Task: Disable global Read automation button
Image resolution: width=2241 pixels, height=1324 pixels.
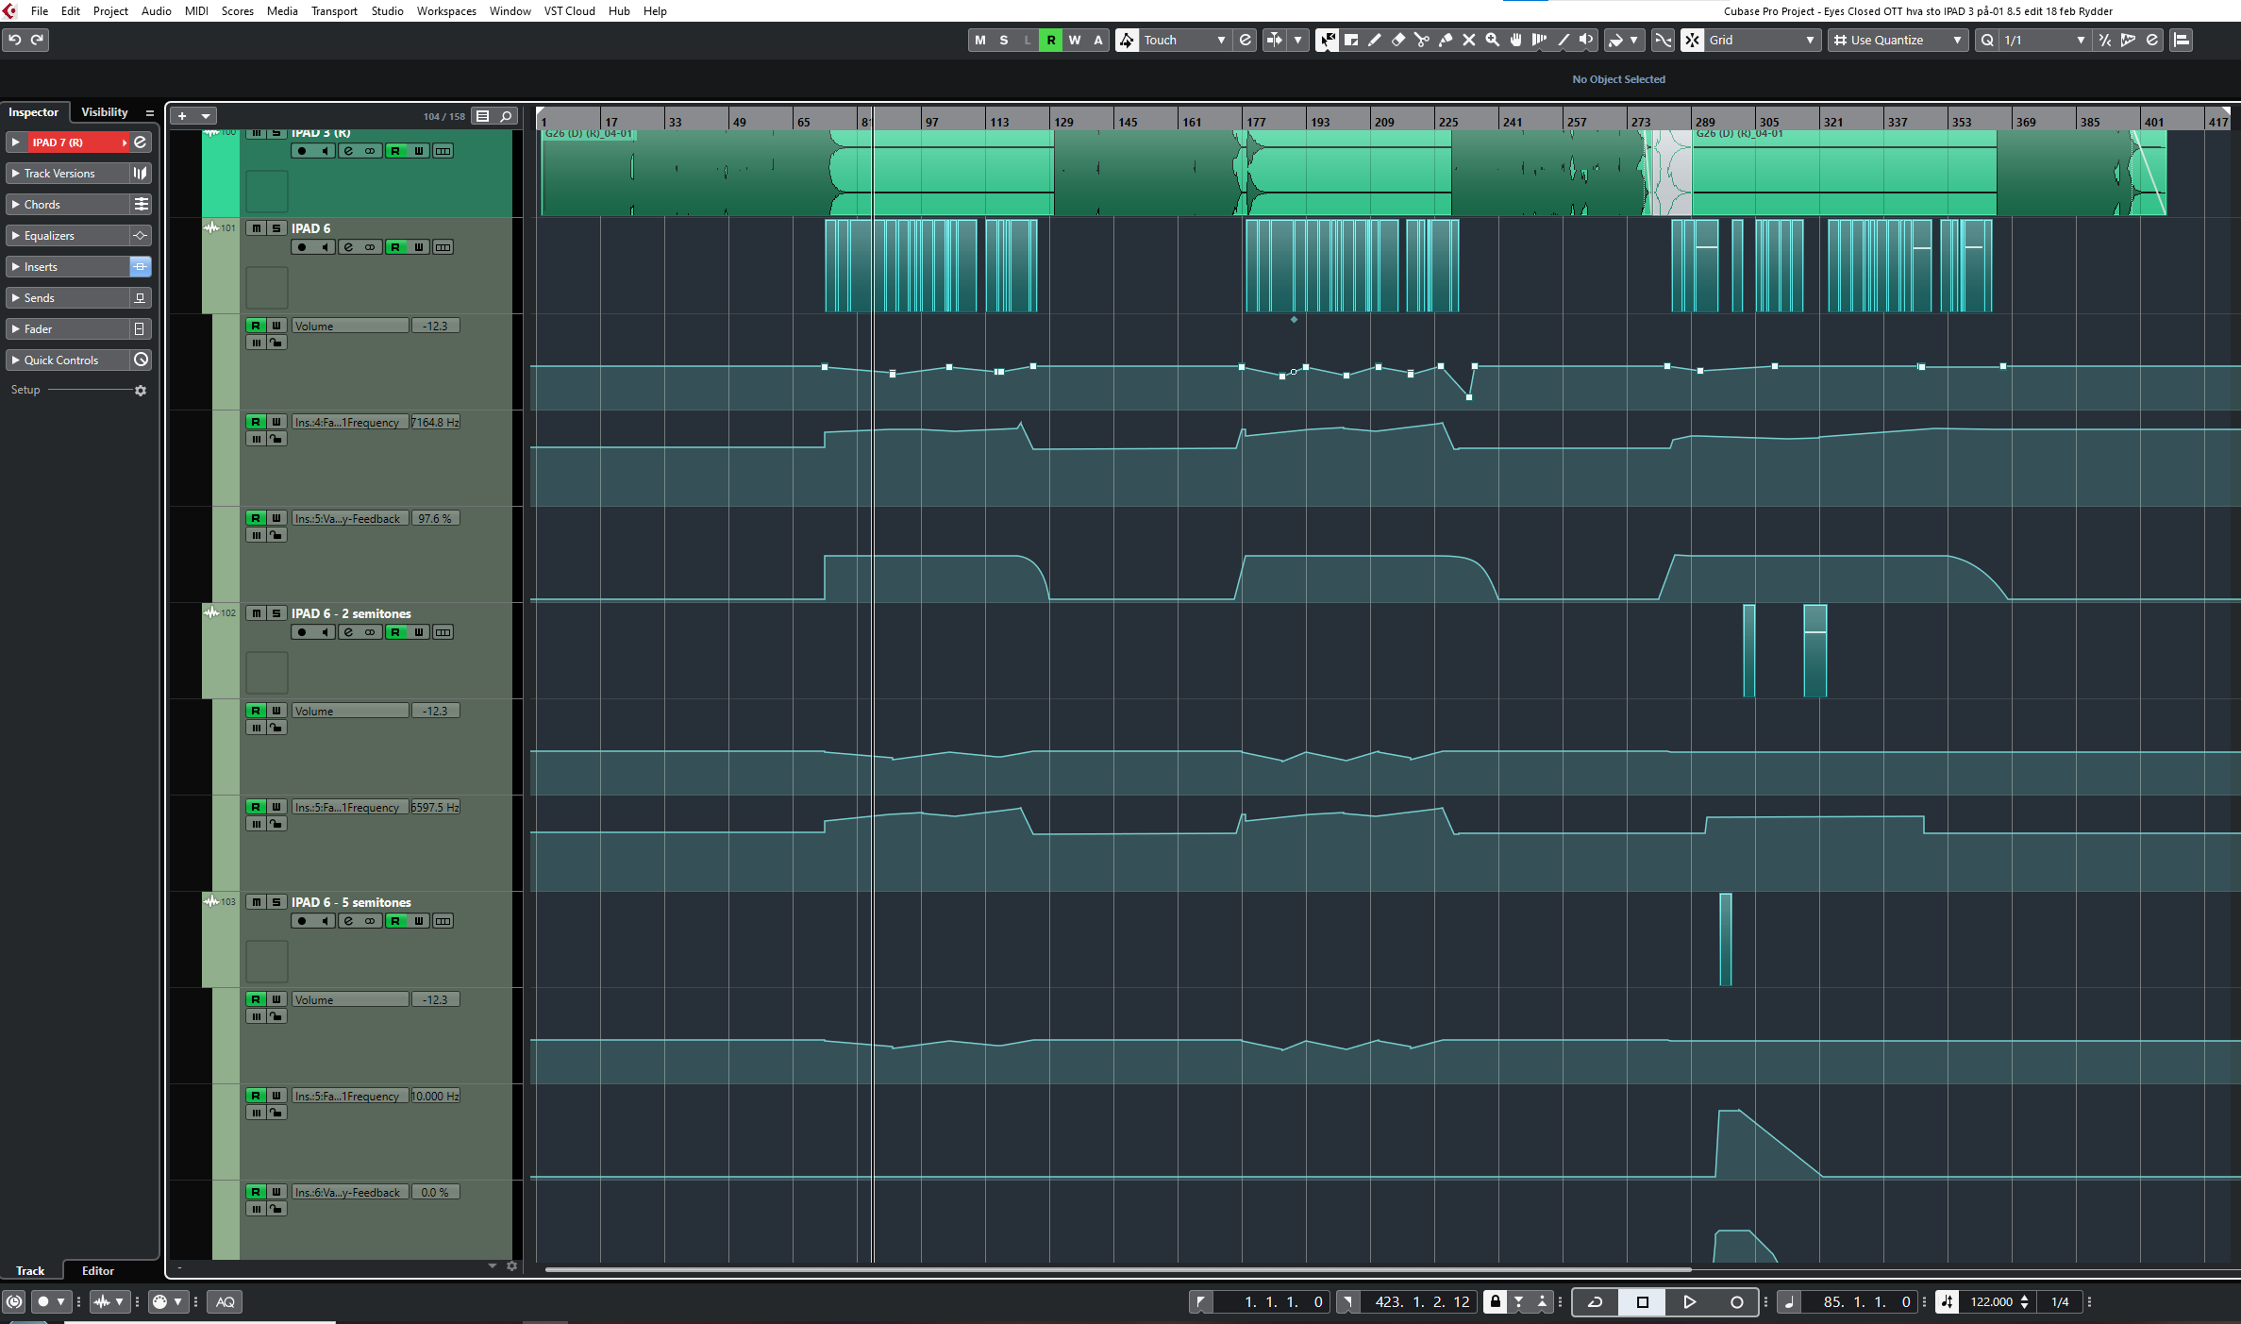Action: click(x=1050, y=40)
